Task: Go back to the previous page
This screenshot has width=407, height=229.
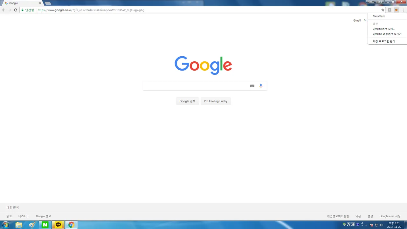Action: point(4,10)
